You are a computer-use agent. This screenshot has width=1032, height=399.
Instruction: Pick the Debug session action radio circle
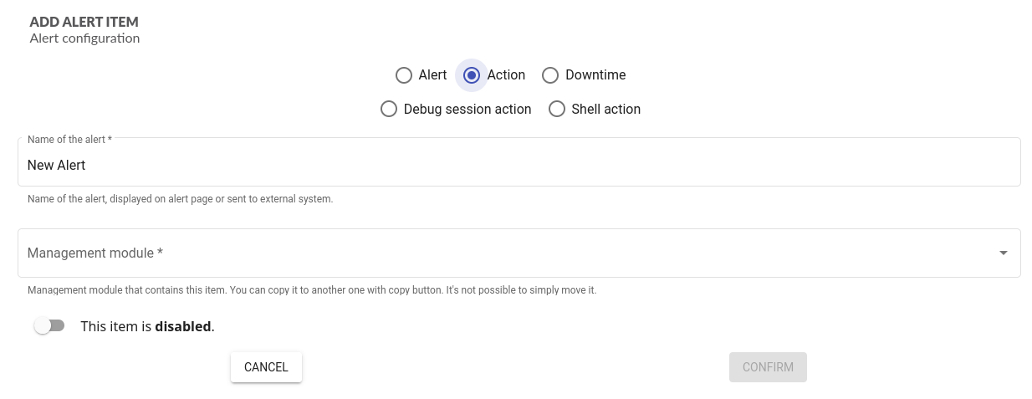point(389,110)
